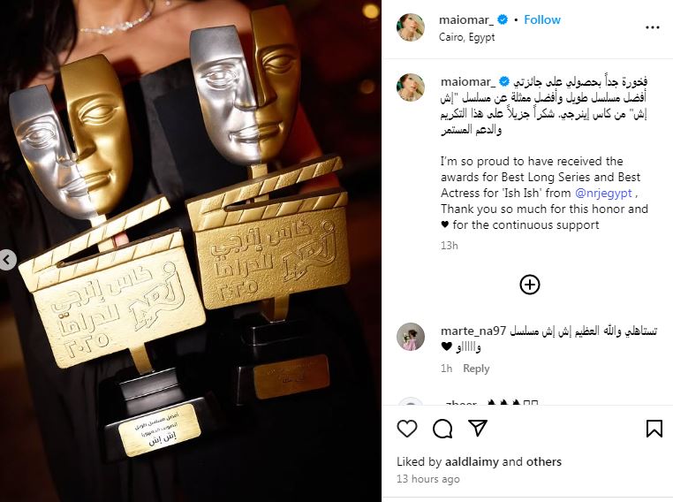Open the Cairo, Egypt location page
Screen dimensions: 673x502
coord(466,37)
